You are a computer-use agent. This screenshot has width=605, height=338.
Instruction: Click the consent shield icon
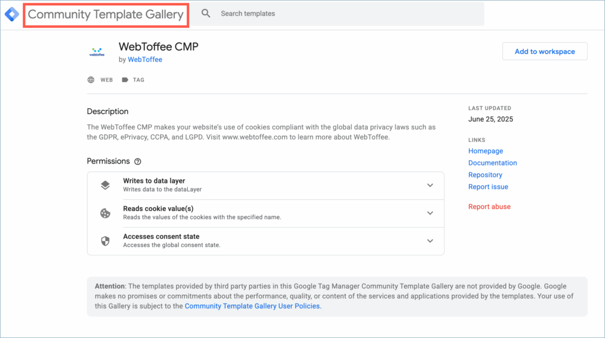coord(105,240)
